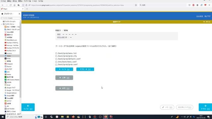
Task: Open the home page via house icon
Action: point(15,5)
